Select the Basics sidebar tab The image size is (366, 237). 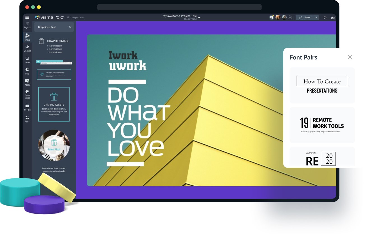click(27, 37)
